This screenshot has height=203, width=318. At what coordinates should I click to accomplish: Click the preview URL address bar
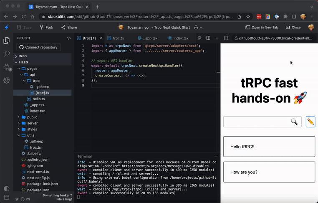click(273, 38)
